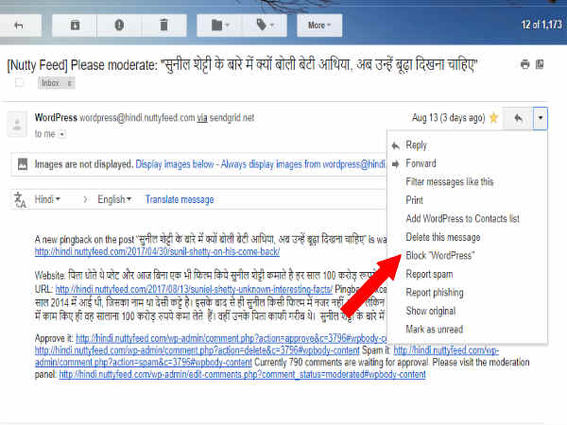Click the image placeholder icon
Viewport: 567px width, 425px height.
coord(23,164)
